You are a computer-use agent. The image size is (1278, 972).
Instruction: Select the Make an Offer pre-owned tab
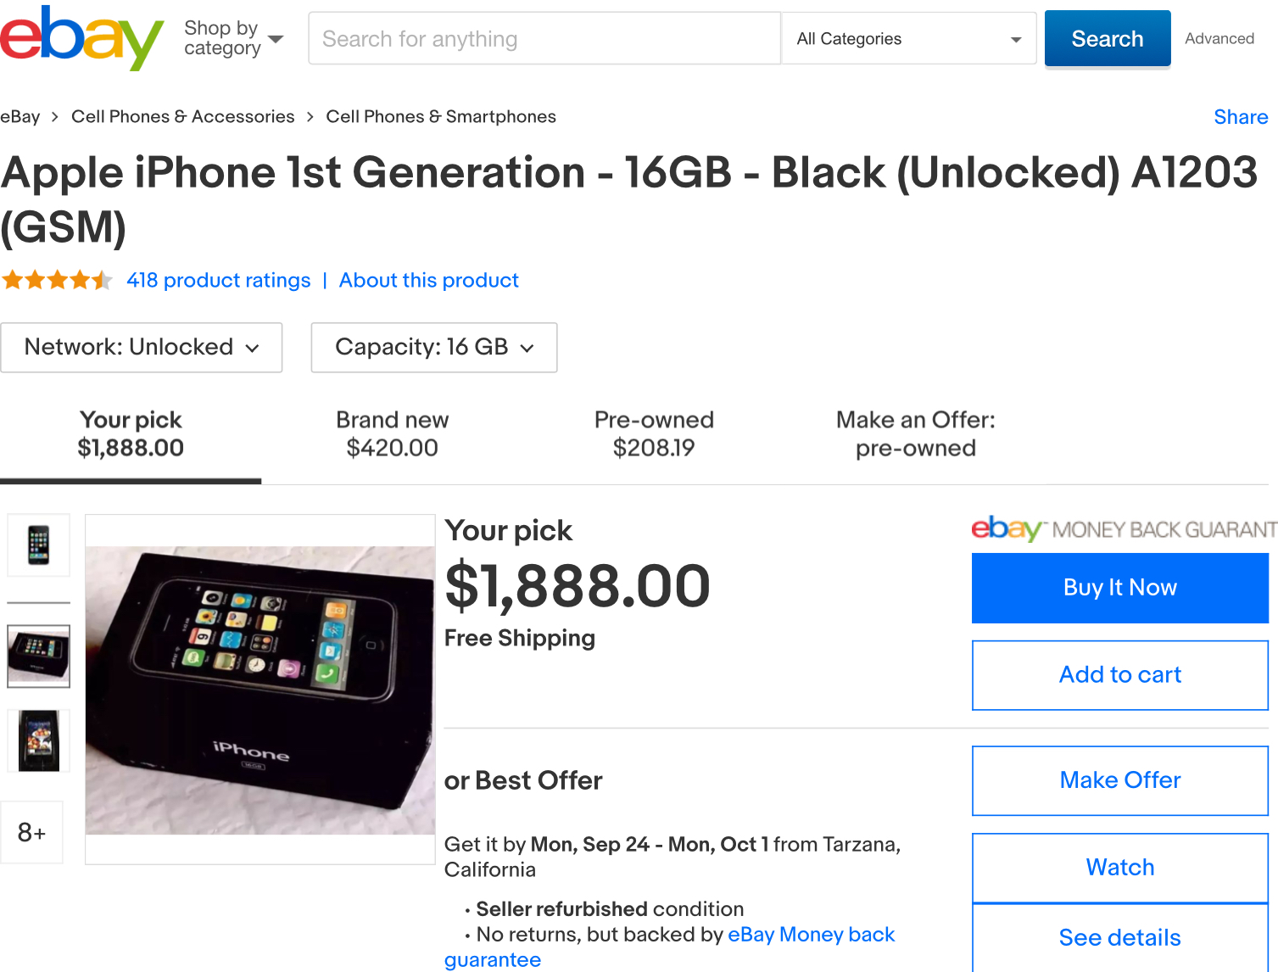(915, 433)
